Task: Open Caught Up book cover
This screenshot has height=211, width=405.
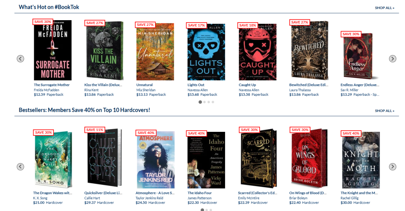Action: (x=257, y=52)
